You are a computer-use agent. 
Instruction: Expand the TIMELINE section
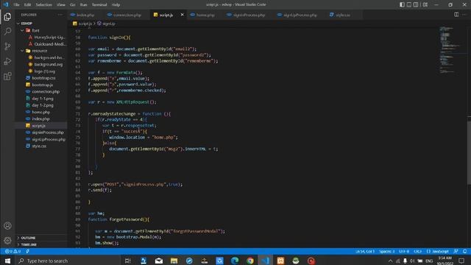pos(41,244)
